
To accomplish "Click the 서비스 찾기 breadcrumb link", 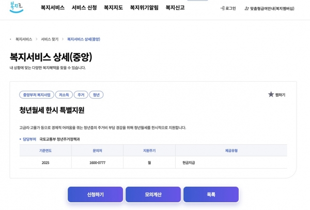I will click(x=50, y=39).
